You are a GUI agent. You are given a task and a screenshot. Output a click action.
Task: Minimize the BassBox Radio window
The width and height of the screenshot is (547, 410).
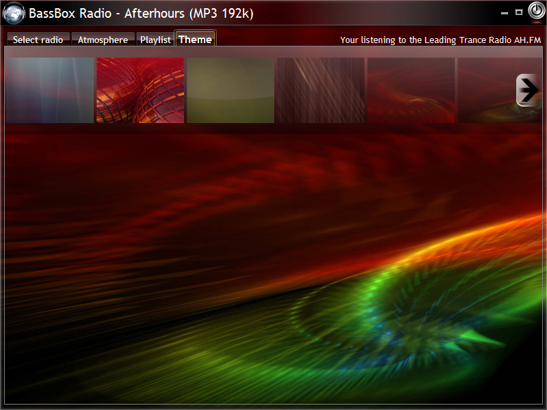[x=505, y=13]
